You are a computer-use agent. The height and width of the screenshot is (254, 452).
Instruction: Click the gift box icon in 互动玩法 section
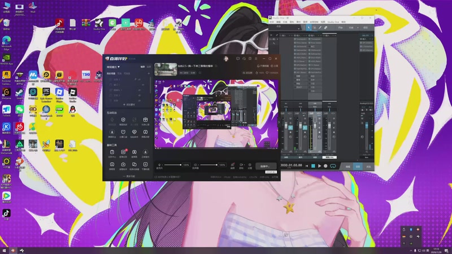click(145, 120)
